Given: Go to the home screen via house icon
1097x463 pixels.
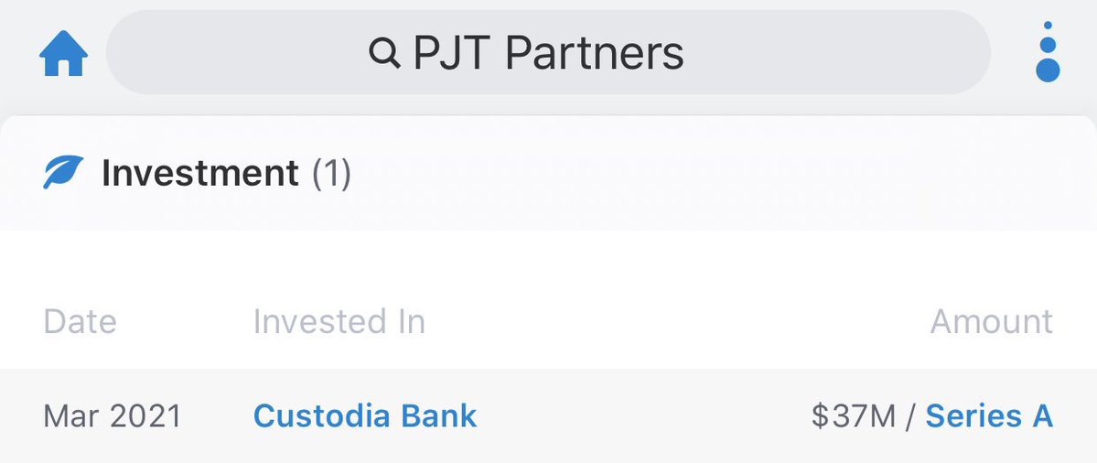Looking at the screenshot, I should (63, 54).
